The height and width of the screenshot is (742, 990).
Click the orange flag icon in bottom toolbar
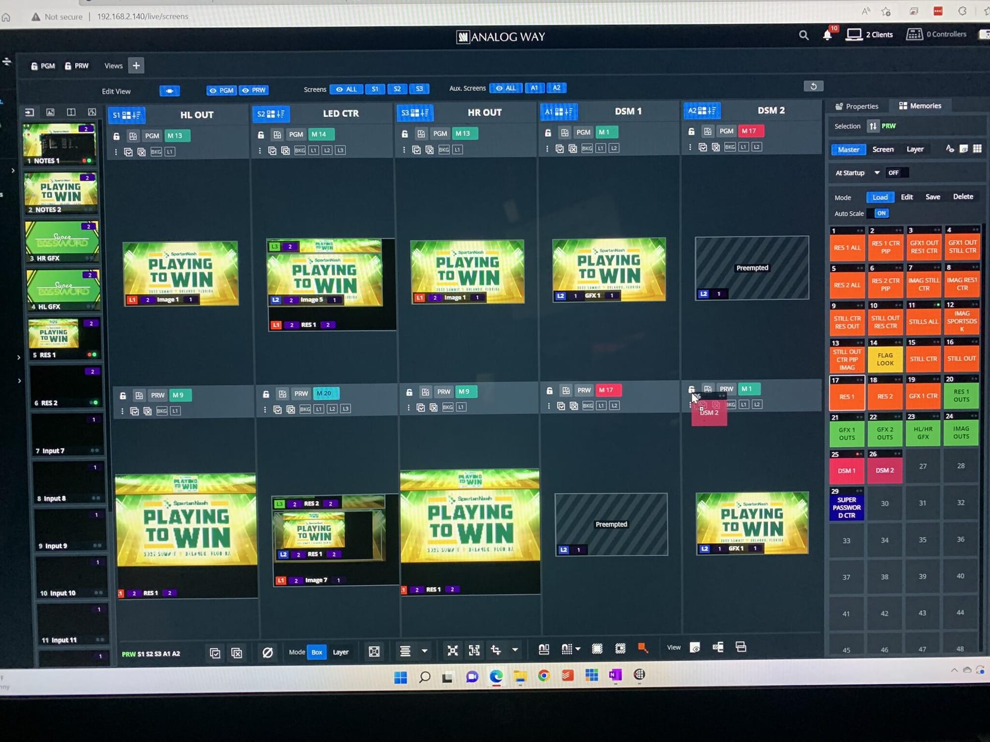click(643, 648)
